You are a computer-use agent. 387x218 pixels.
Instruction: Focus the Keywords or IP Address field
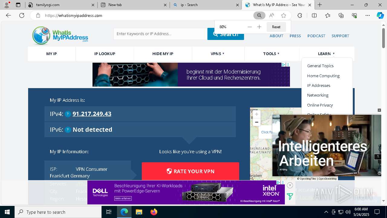point(160,34)
